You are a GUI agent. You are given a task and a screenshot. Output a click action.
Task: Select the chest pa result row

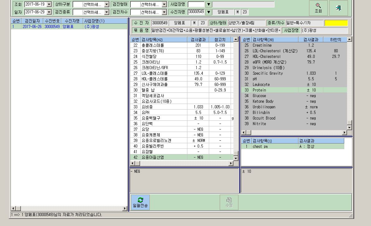tap(293, 147)
